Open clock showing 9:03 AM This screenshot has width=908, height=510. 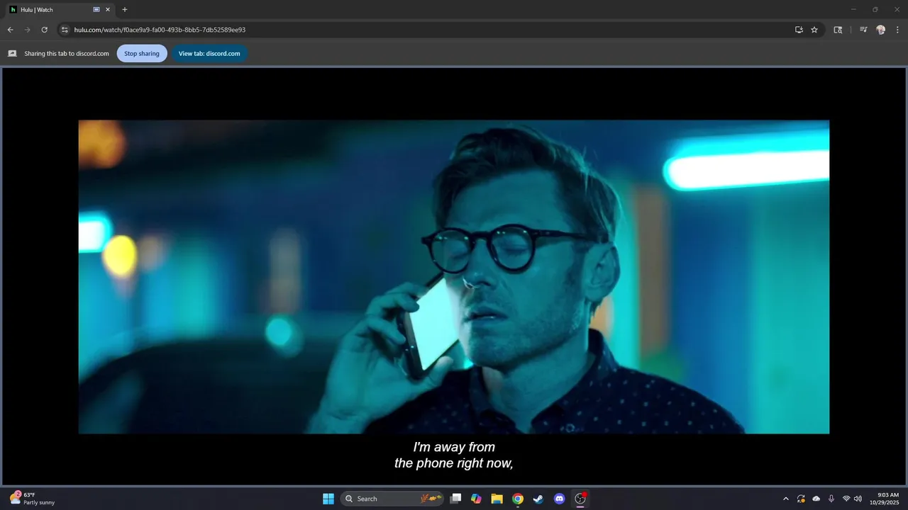click(x=885, y=499)
